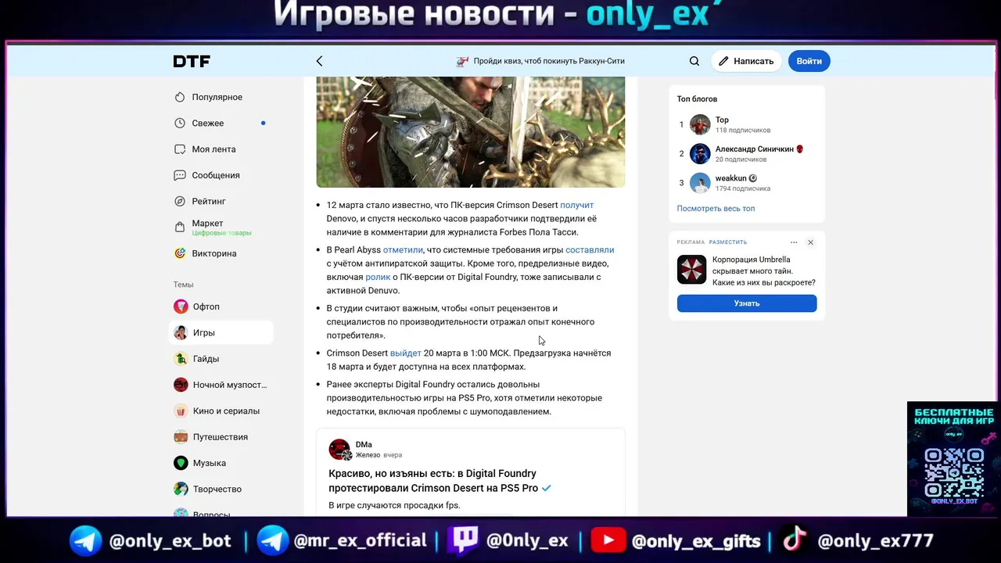Open Александр Синичкин blog name
This screenshot has width=1001, height=563.
pos(755,149)
